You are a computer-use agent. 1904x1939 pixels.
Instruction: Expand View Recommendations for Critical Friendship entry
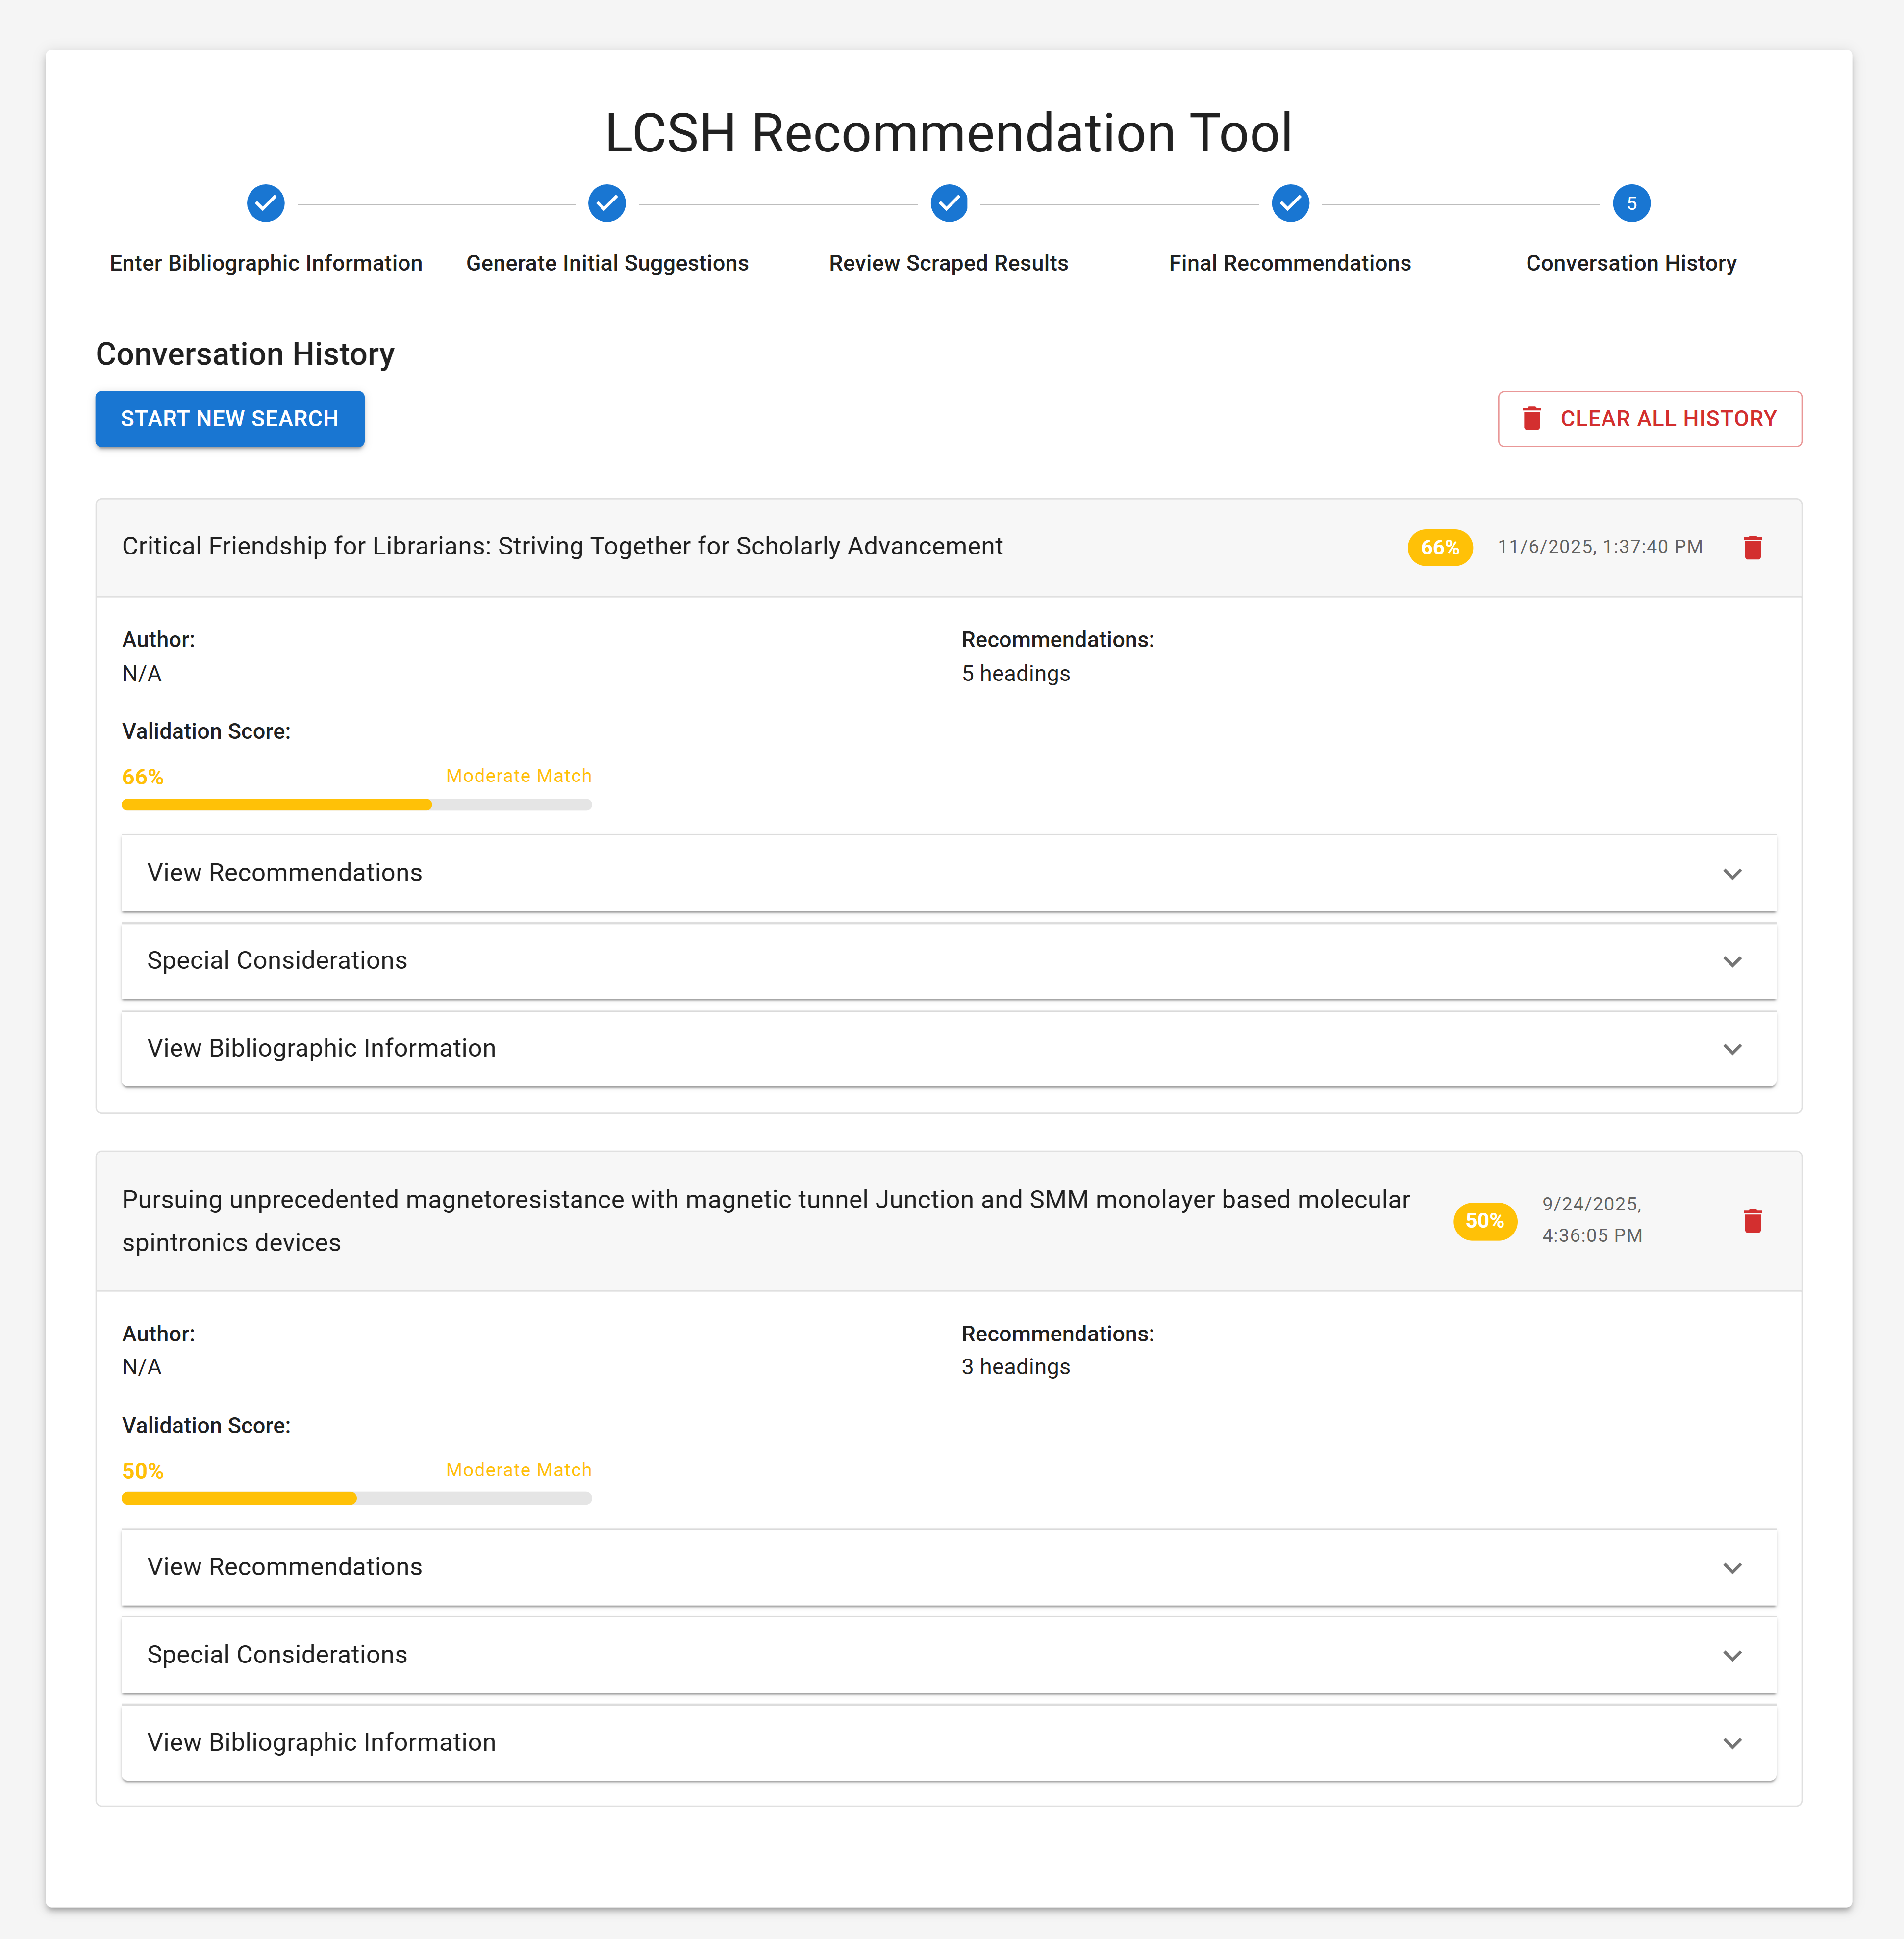point(948,872)
